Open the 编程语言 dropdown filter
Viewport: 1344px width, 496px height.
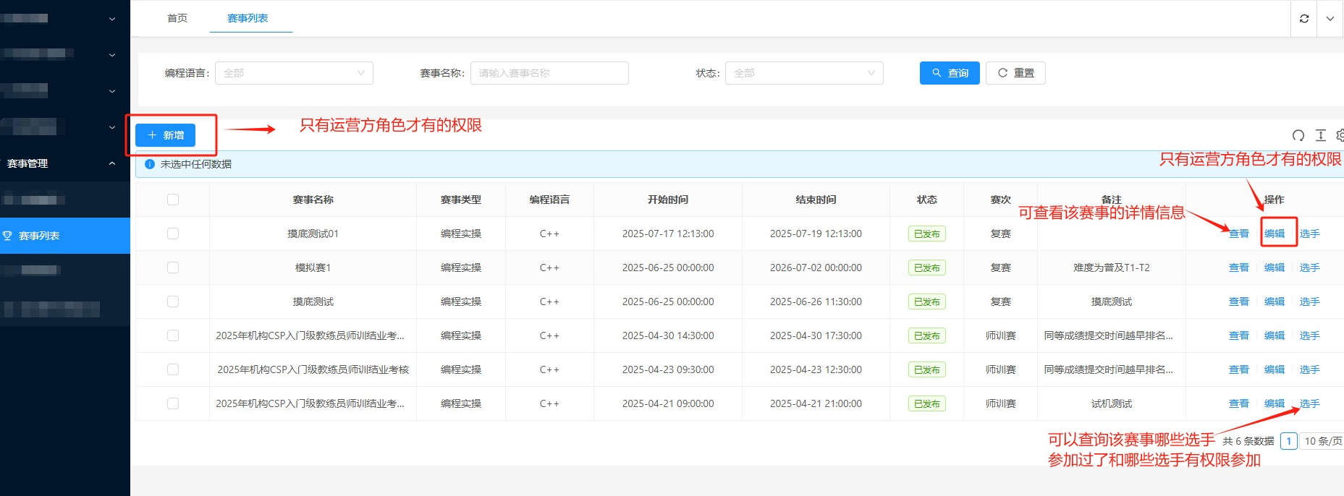pos(294,73)
